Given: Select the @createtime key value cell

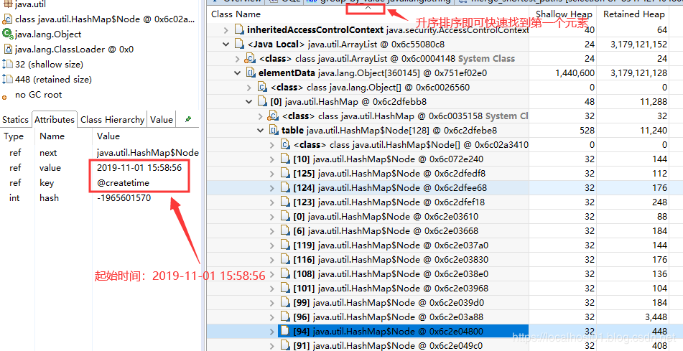Looking at the screenshot, I should [x=124, y=183].
